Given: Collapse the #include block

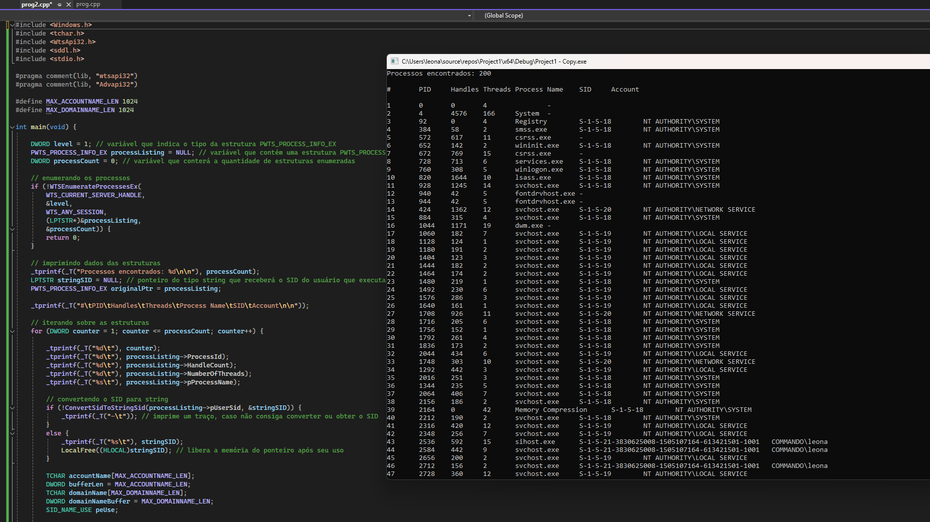Looking at the screenshot, I should coord(12,25).
